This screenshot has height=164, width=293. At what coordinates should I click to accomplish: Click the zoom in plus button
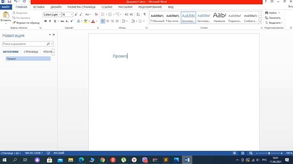tap(282, 153)
